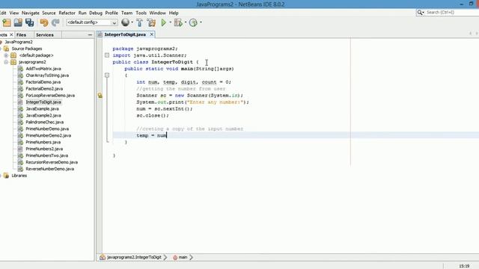Collapse the main method code fold
The image size is (479, 269).
click(x=107, y=75)
